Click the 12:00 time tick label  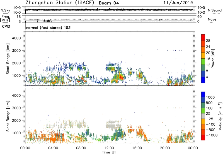point(109,148)
